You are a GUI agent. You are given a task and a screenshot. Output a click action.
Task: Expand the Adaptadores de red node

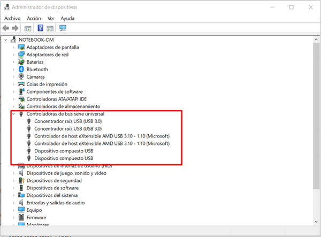(13, 55)
